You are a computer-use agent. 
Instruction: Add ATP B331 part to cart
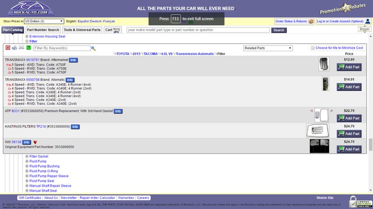(x=349, y=118)
